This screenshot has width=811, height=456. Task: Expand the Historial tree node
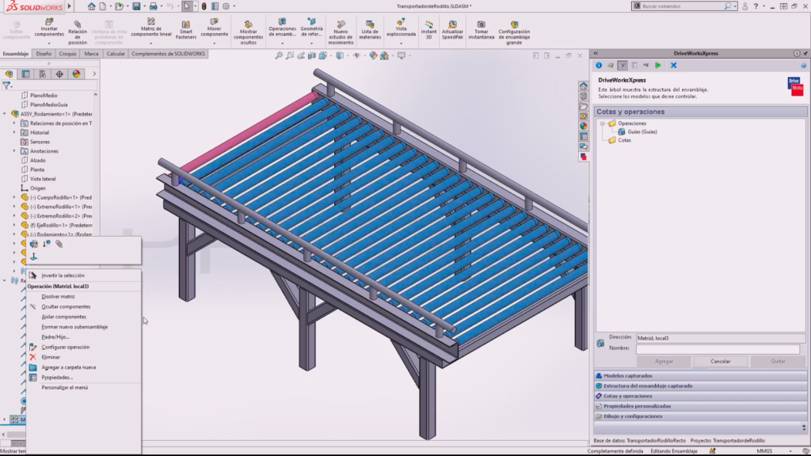[14, 132]
